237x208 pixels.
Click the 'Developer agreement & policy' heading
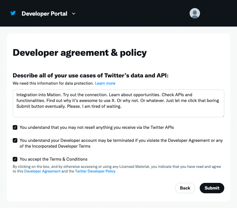[80, 53]
